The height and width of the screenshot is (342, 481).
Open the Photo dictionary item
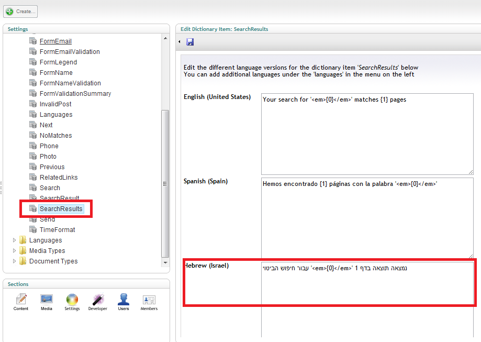(48, 156)
